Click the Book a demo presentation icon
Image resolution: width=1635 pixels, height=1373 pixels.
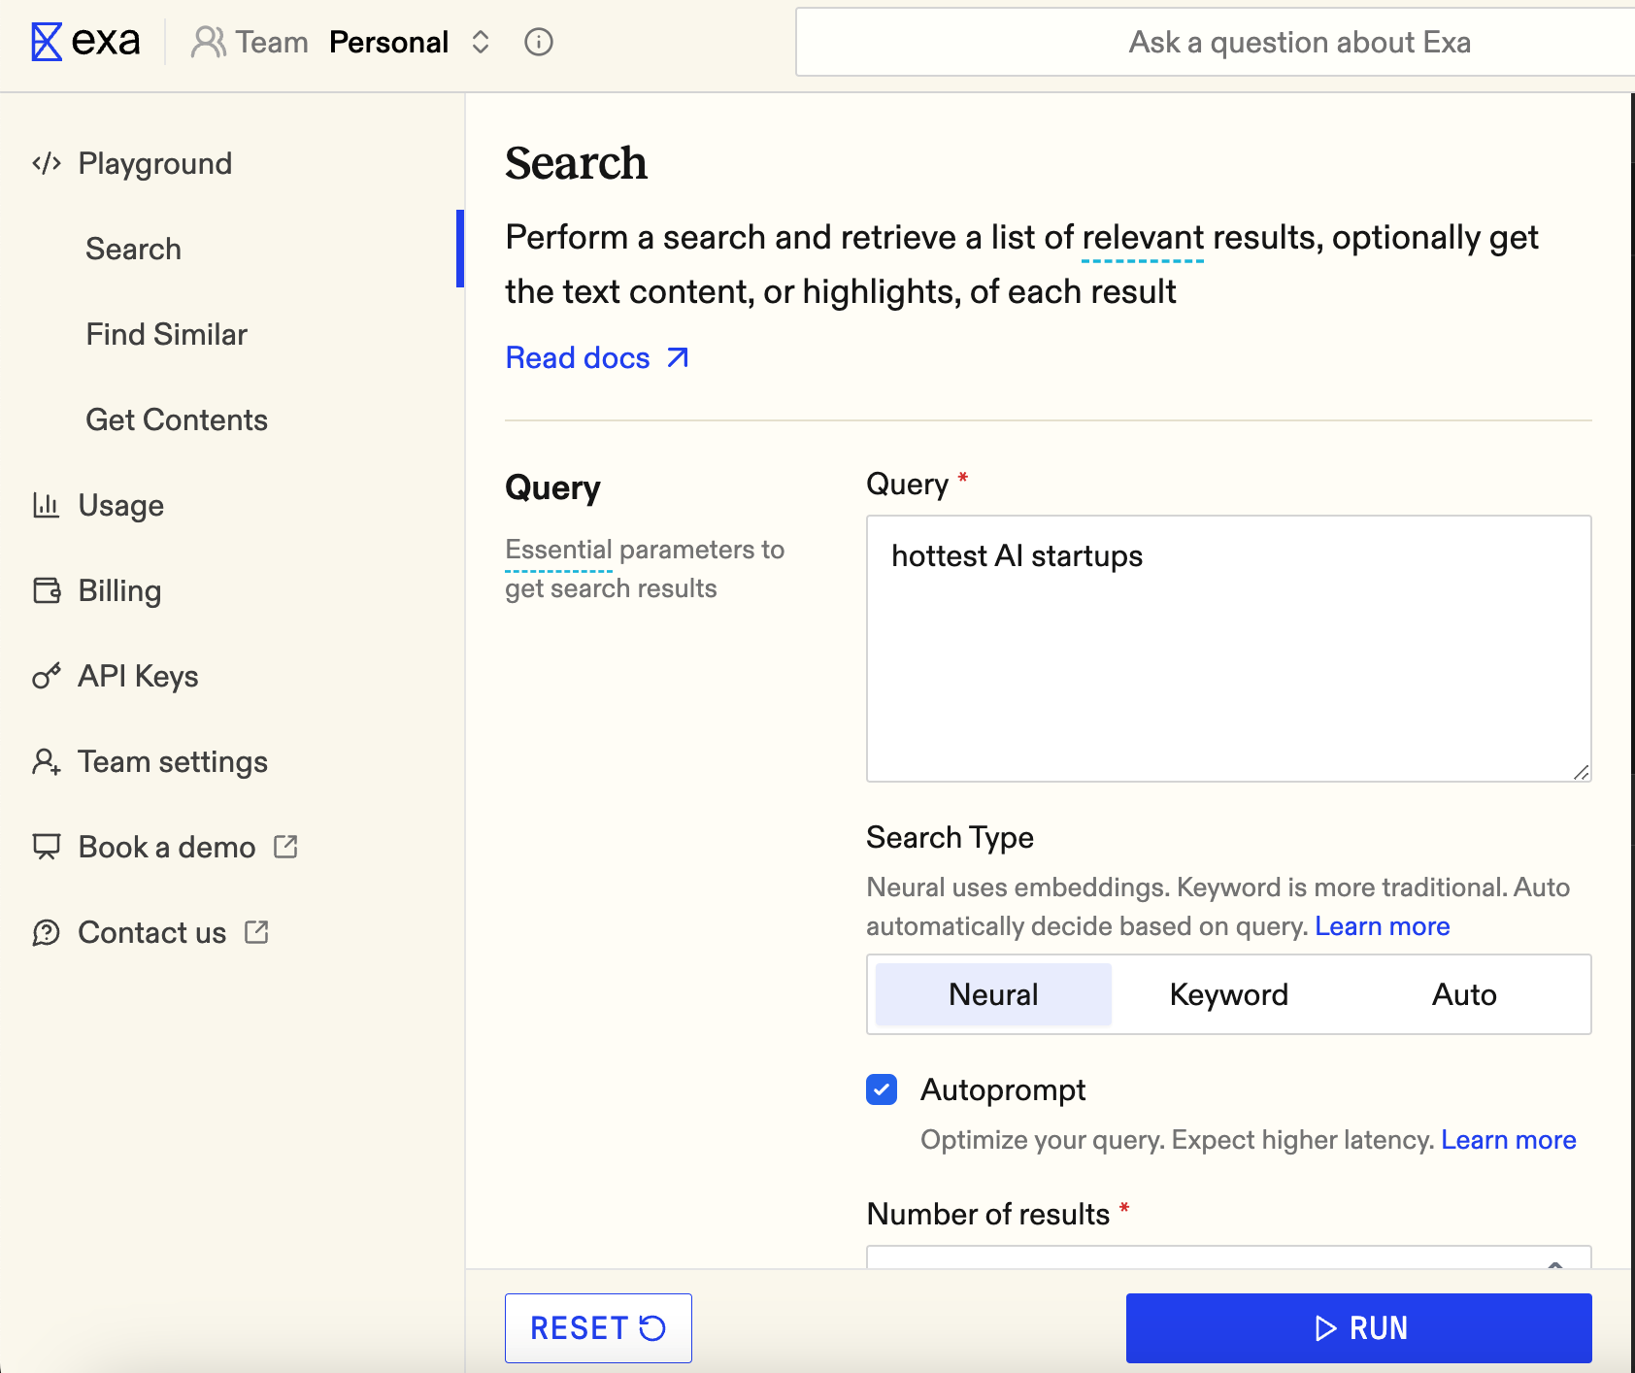46,847
